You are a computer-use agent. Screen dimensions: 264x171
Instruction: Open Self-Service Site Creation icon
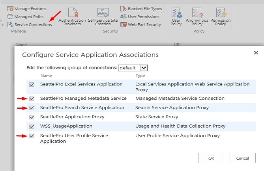pyautogui.click(x=103, y=13)
